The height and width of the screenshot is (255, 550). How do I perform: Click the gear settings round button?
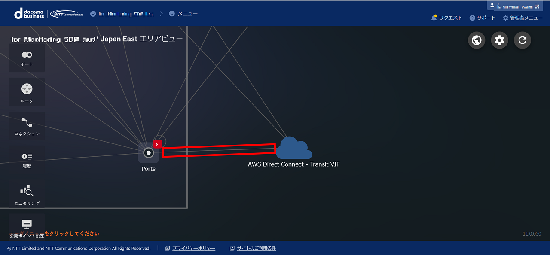click(499, 40)
